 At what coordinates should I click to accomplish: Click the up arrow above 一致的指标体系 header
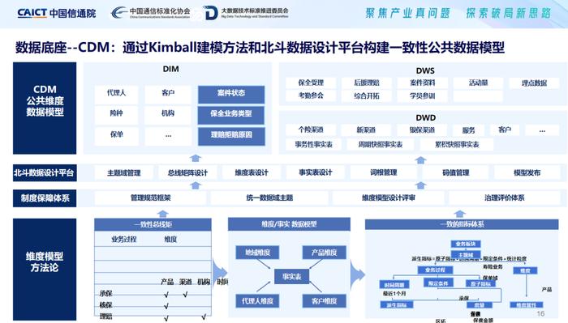pyautogui.click(x=459, y=213)
